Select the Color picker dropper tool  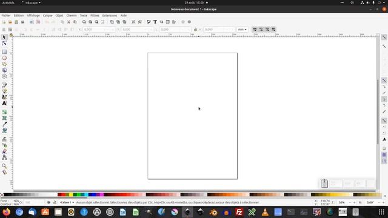click(x=4, y=124)
